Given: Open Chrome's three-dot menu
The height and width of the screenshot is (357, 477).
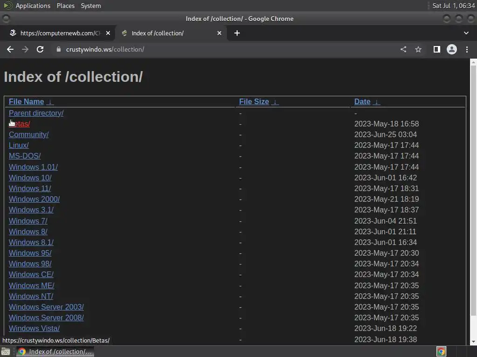Looking at the screenshot, I should pyautogui.click(x=467, y=49).
